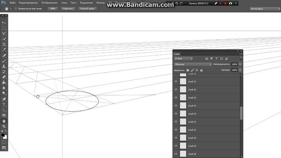Open opacity slider arrow

click(240, 65)
